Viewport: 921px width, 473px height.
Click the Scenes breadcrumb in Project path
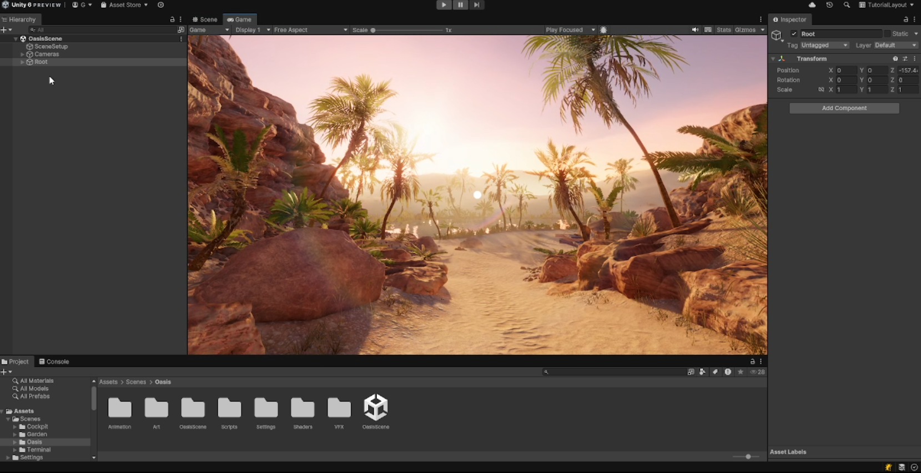click(x=135, y=382)
